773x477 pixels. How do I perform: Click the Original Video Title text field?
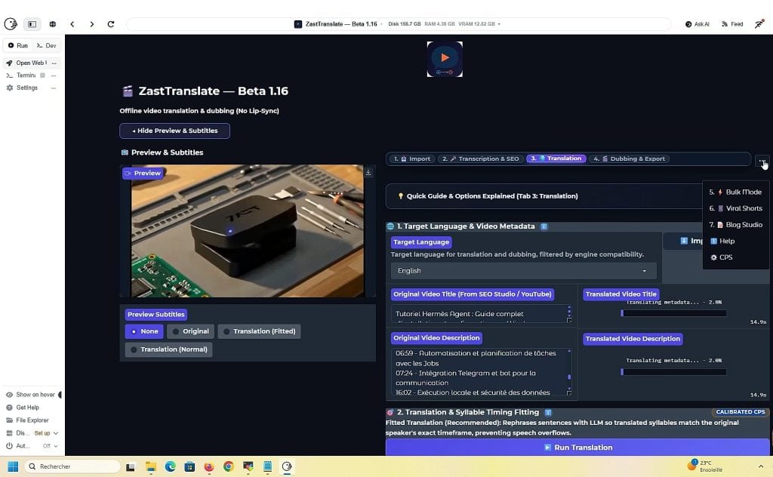(x=481, y=314)
